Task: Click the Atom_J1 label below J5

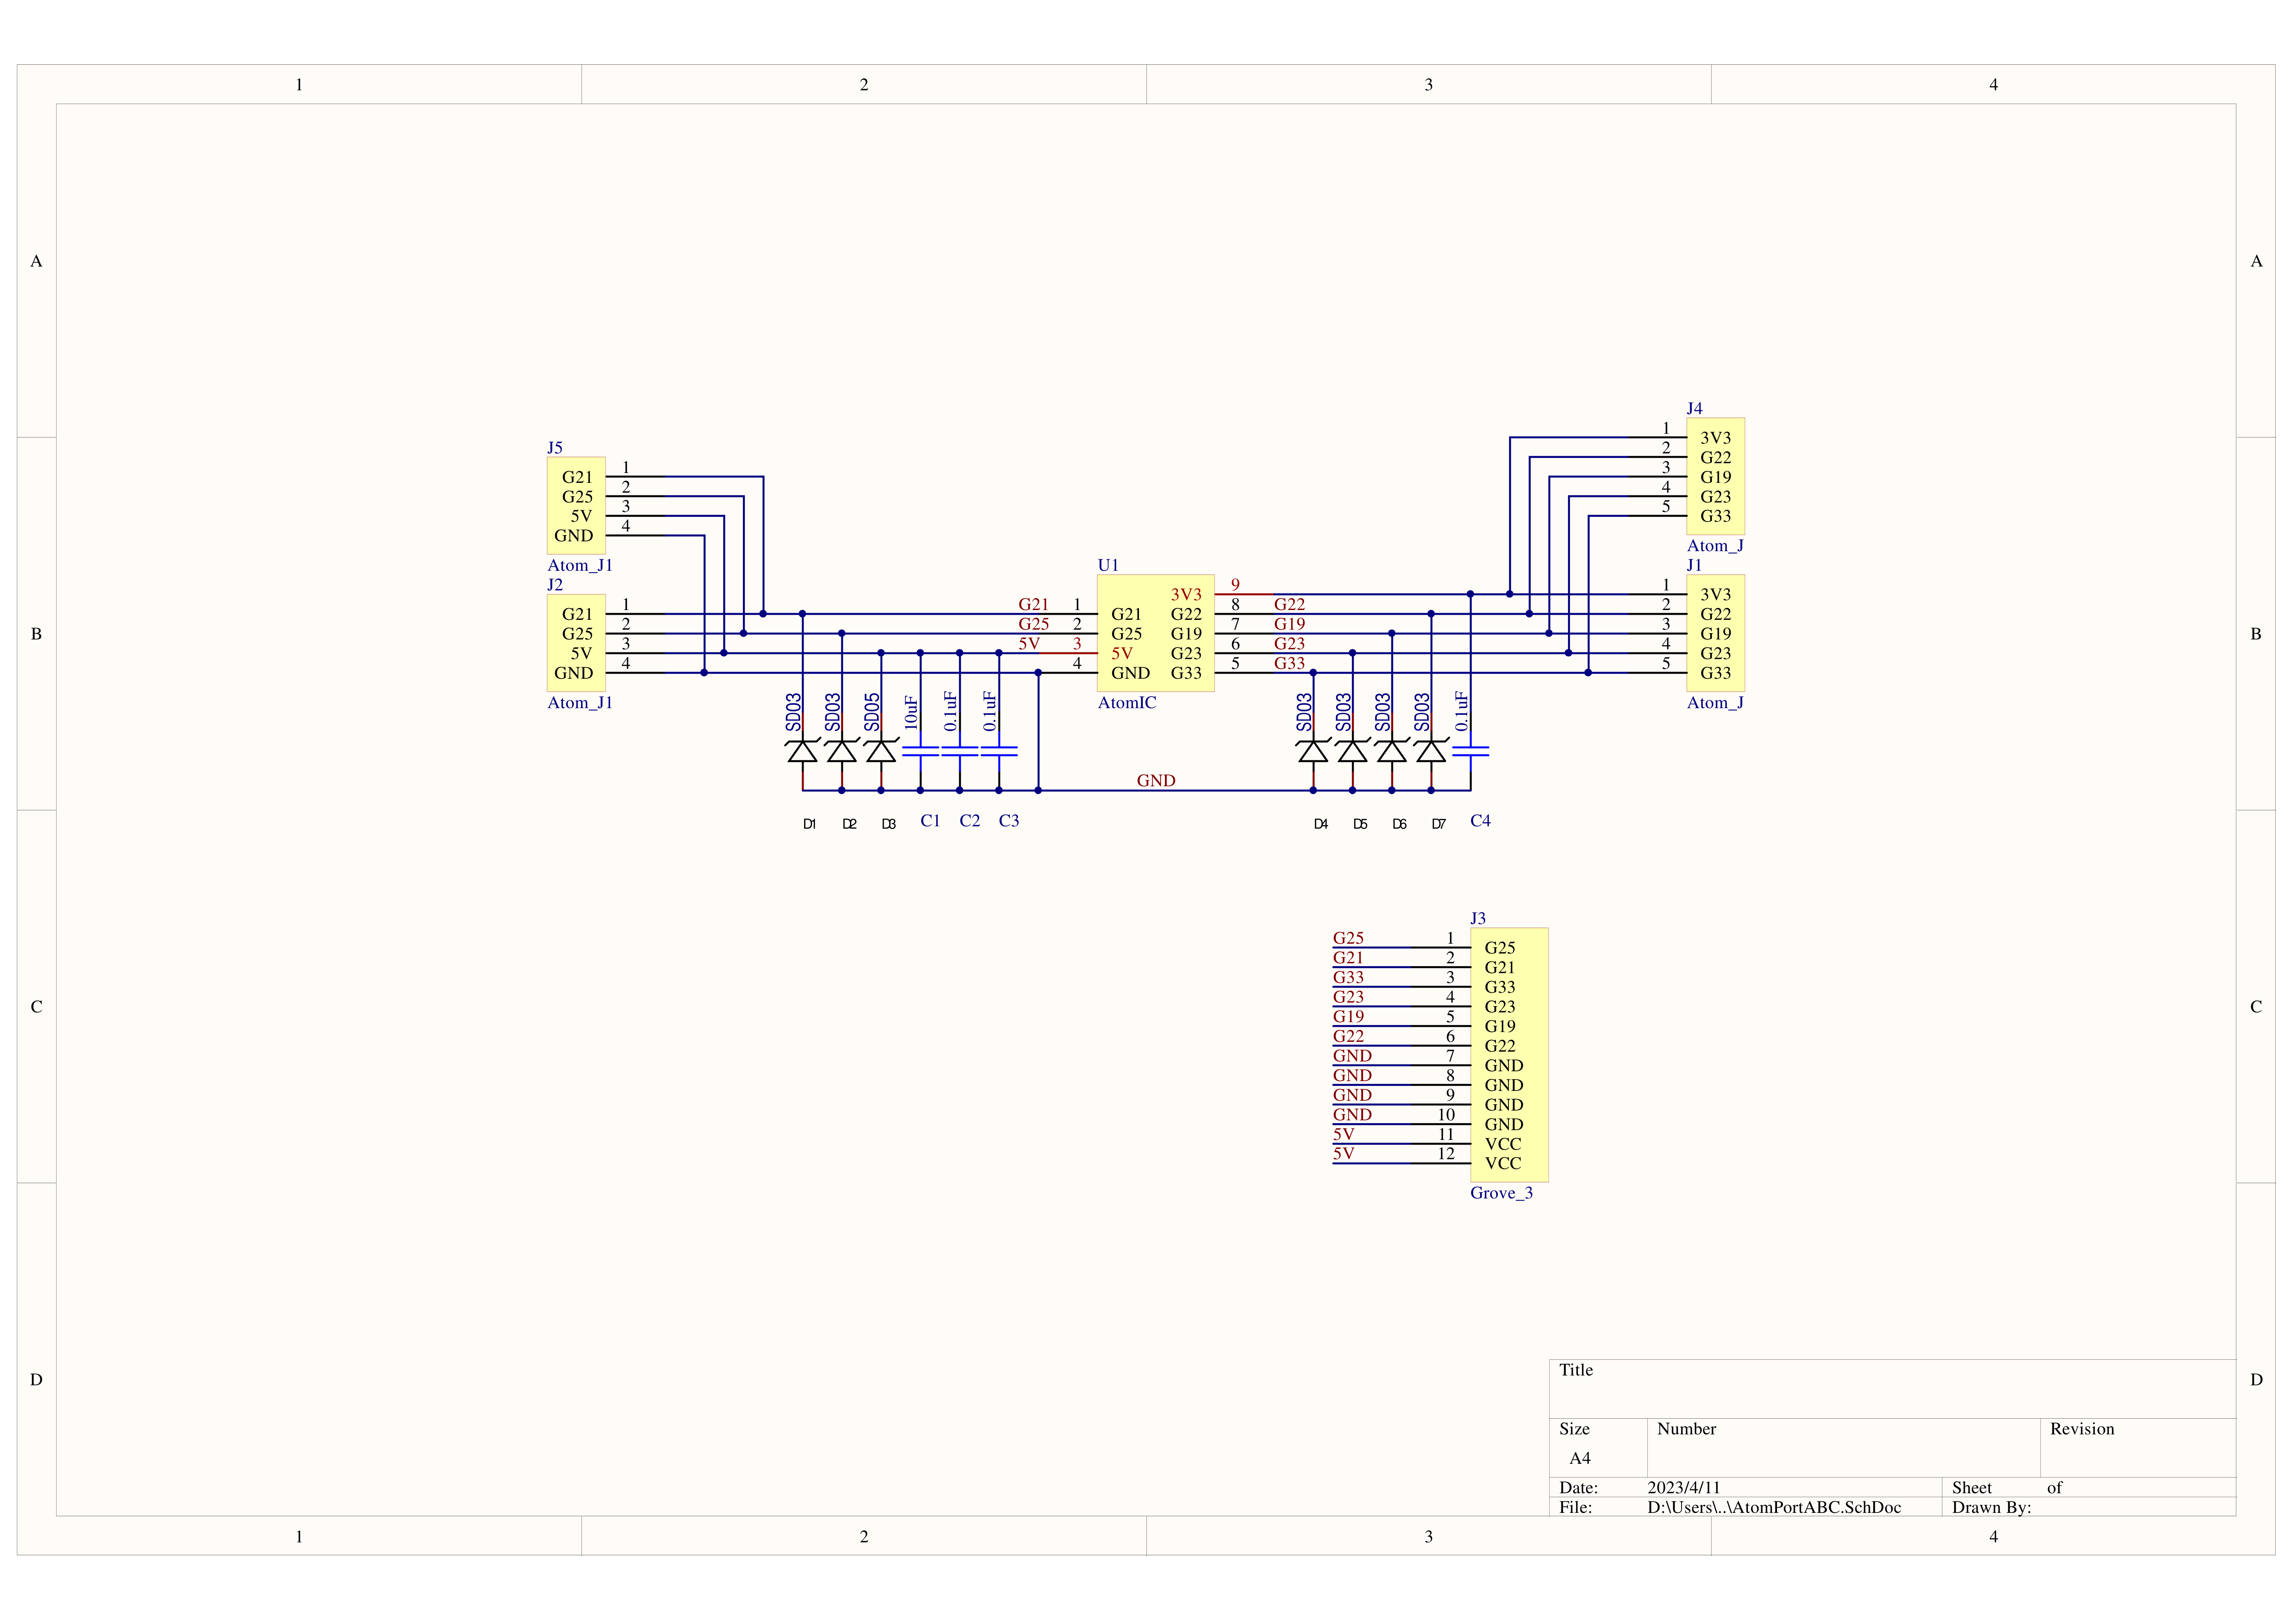Action: click(x=579, y=566)
